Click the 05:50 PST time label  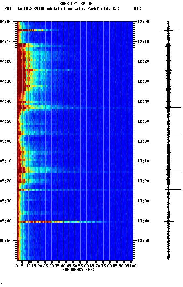tap(6, 241)
